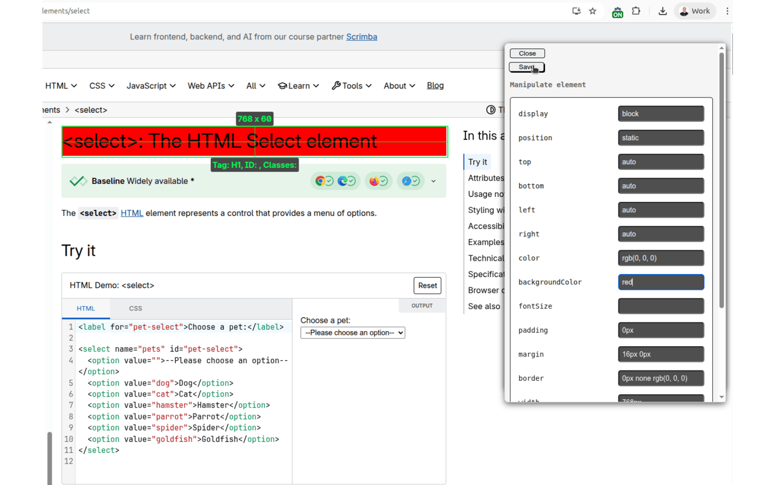Click the Safari browser support icon
This screenshot has height=485, width=776.
click(406, 181)
